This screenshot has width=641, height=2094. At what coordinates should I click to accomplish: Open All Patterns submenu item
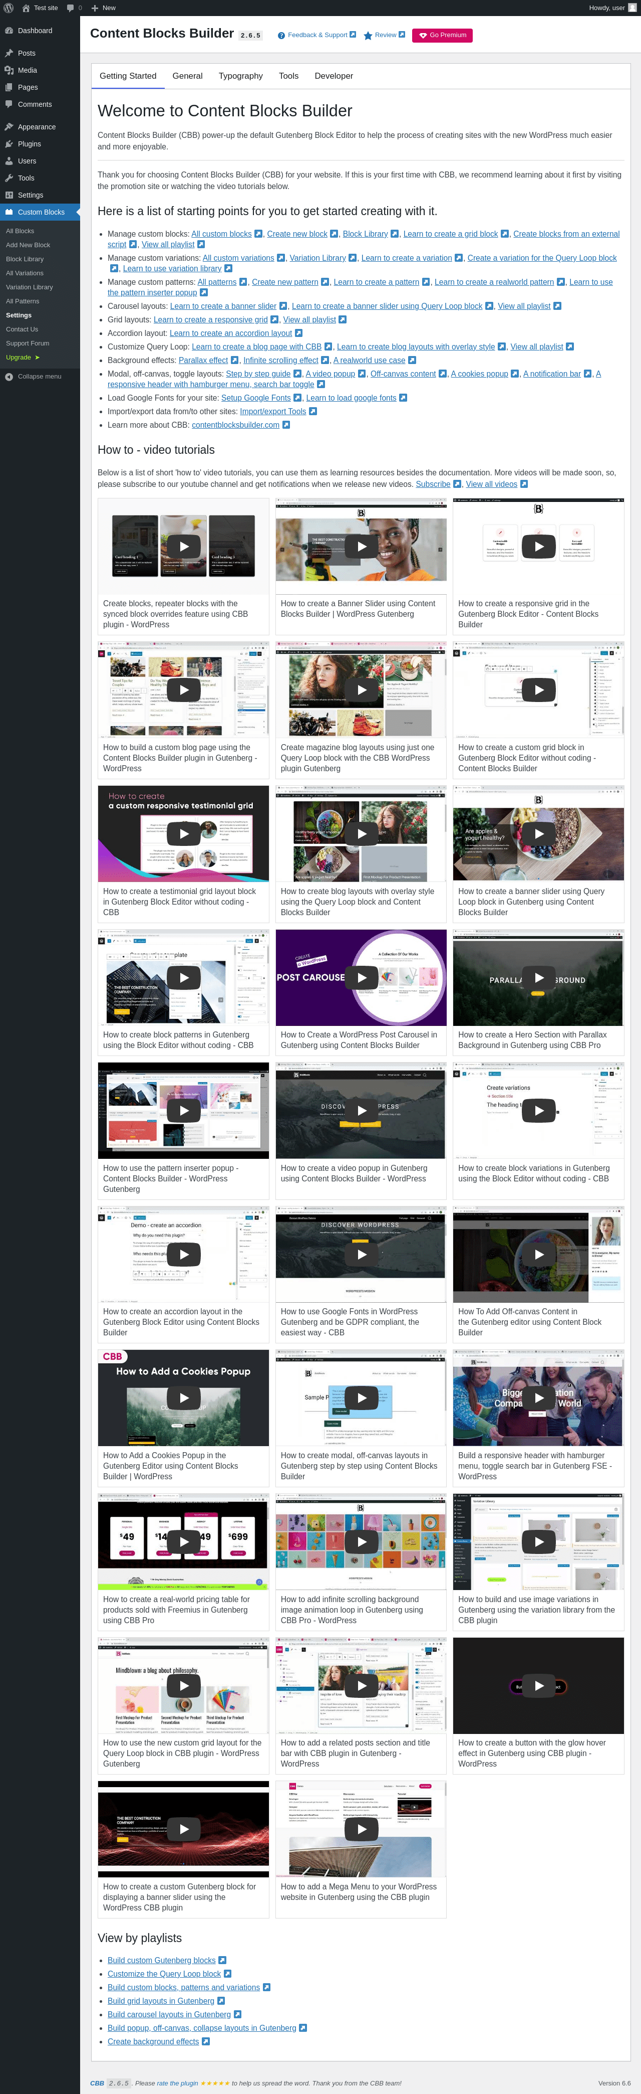(23, 301)
